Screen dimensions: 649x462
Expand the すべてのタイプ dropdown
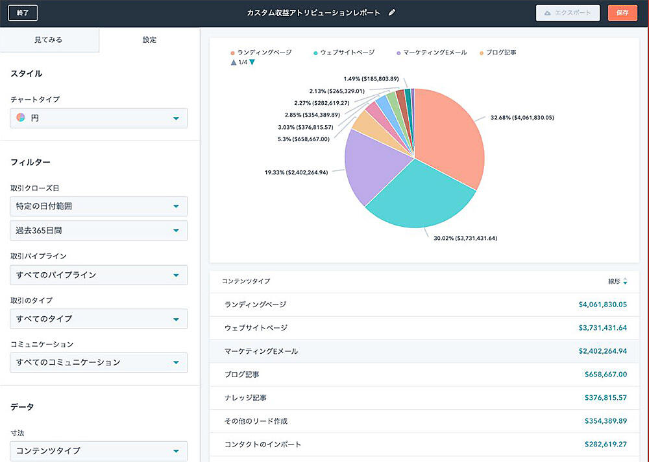point(99,319)
